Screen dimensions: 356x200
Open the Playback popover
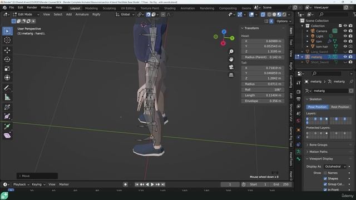point(21,184)
